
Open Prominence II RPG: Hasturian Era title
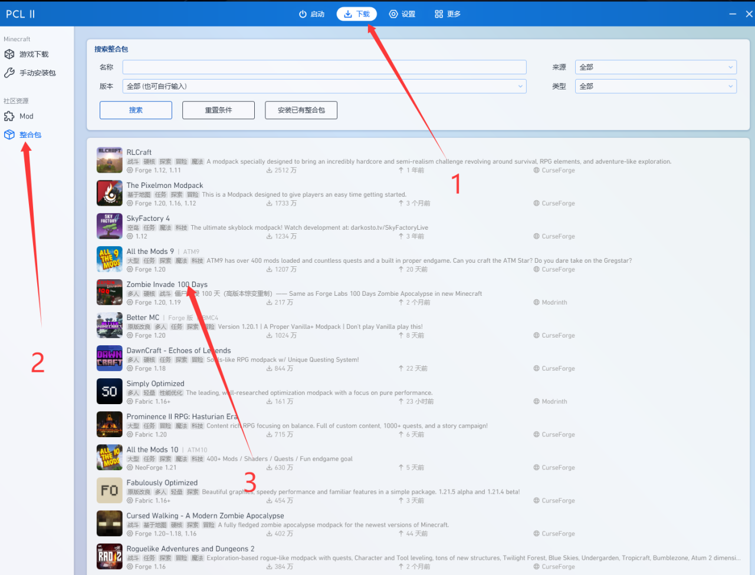[x=182, y=417]
